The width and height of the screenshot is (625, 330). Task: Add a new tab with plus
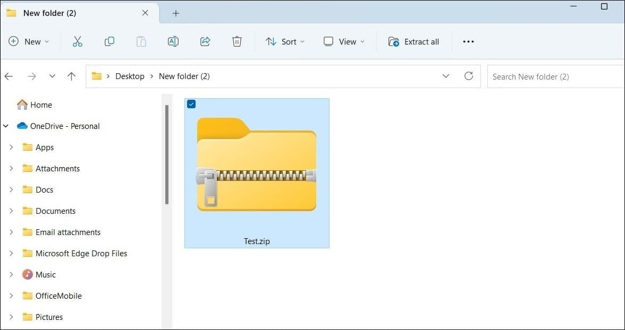coord(176,13)
